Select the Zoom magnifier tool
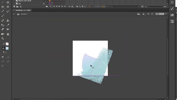 (x=2, y=39)
